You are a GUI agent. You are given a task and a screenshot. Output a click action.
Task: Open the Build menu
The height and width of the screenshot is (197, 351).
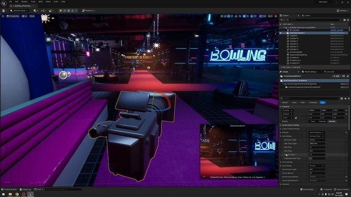[x=40, y=2]
